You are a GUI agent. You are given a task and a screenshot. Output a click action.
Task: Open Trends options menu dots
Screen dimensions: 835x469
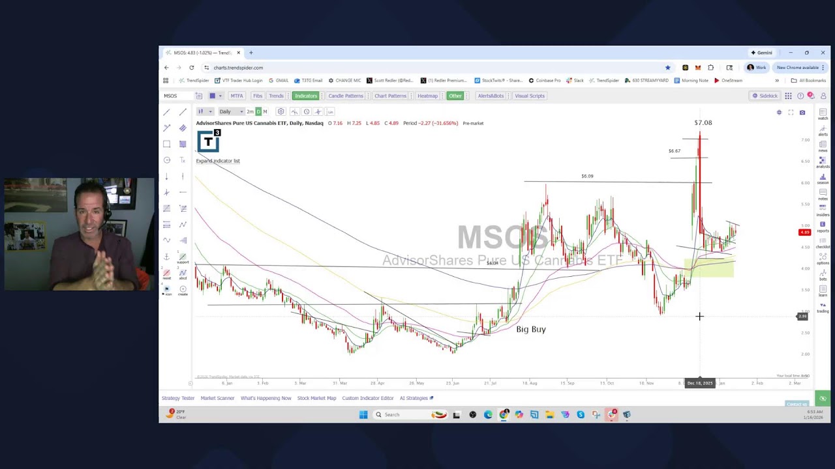(288, 96)
